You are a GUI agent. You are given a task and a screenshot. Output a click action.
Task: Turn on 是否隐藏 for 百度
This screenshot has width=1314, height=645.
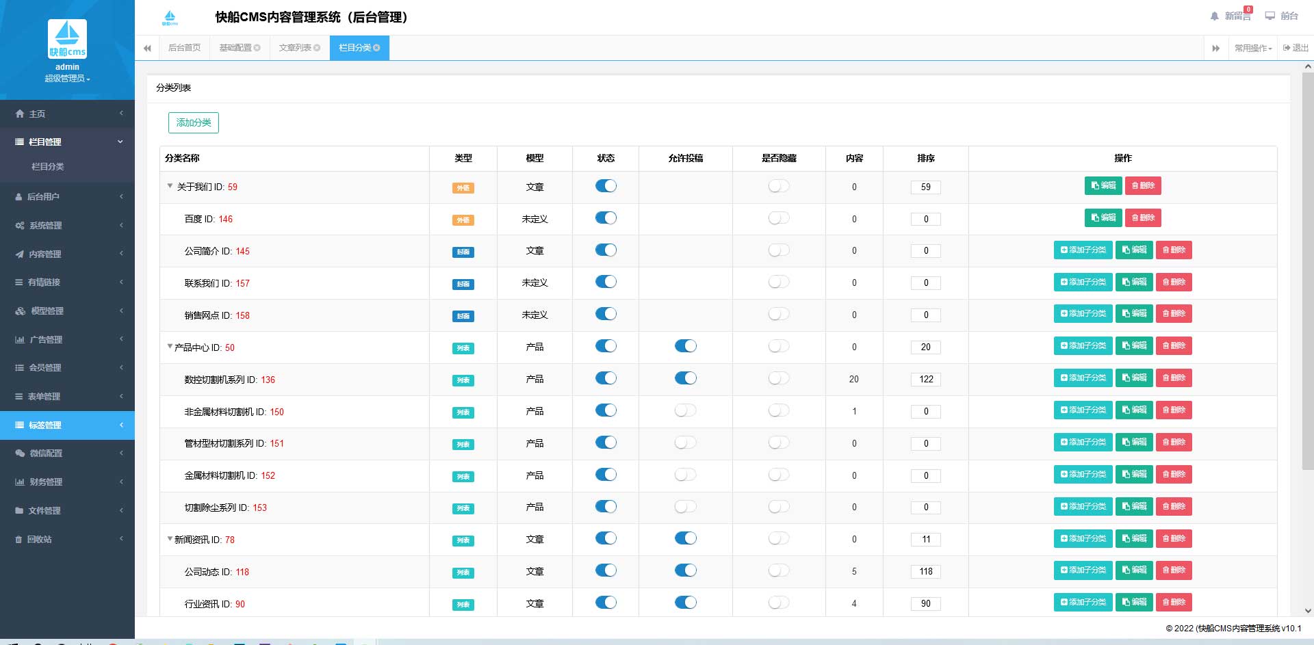[778, 218]
